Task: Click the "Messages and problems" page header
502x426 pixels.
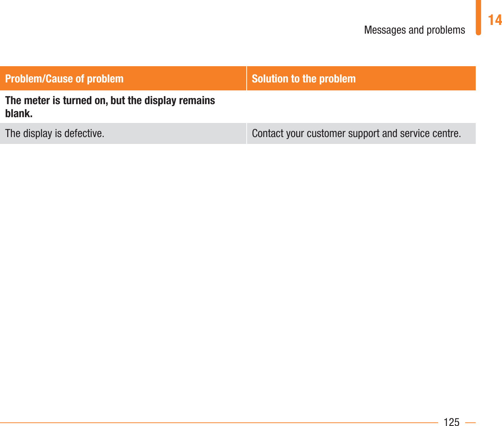Action: click(x=414, y=30)
